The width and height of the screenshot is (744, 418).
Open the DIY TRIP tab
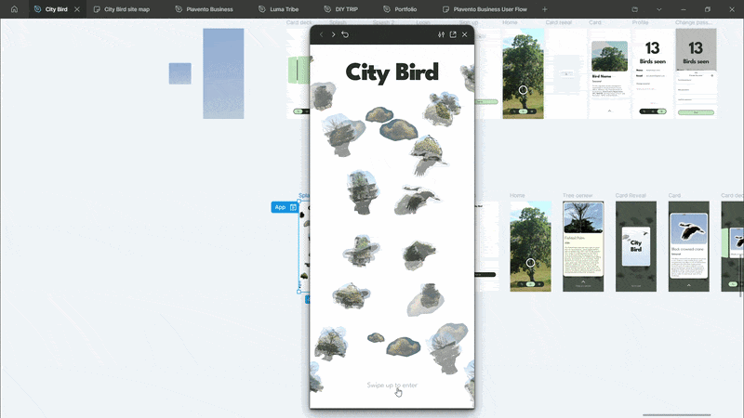coord(341,9)
